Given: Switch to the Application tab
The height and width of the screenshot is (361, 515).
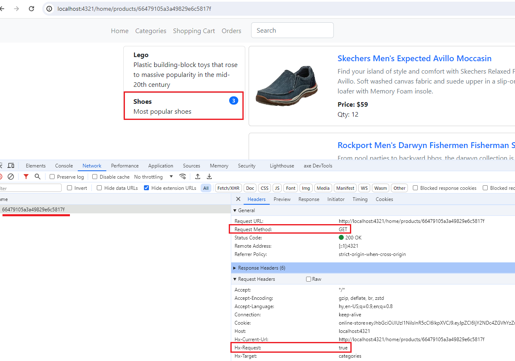Looking at the screenshot, I should tap(160, 166).
